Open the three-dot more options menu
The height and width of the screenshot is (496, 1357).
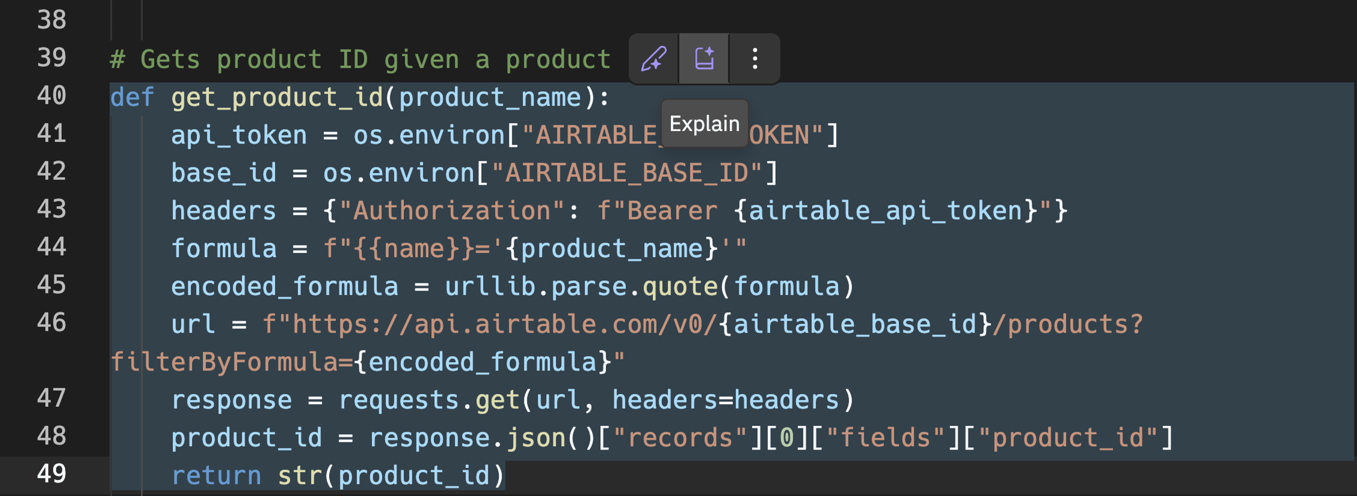[754, 58]
